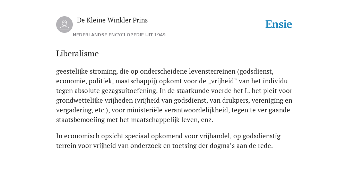Click the paragraph starting with geestelijke stroming
The image size is (355, 177).
coord(174,95)
